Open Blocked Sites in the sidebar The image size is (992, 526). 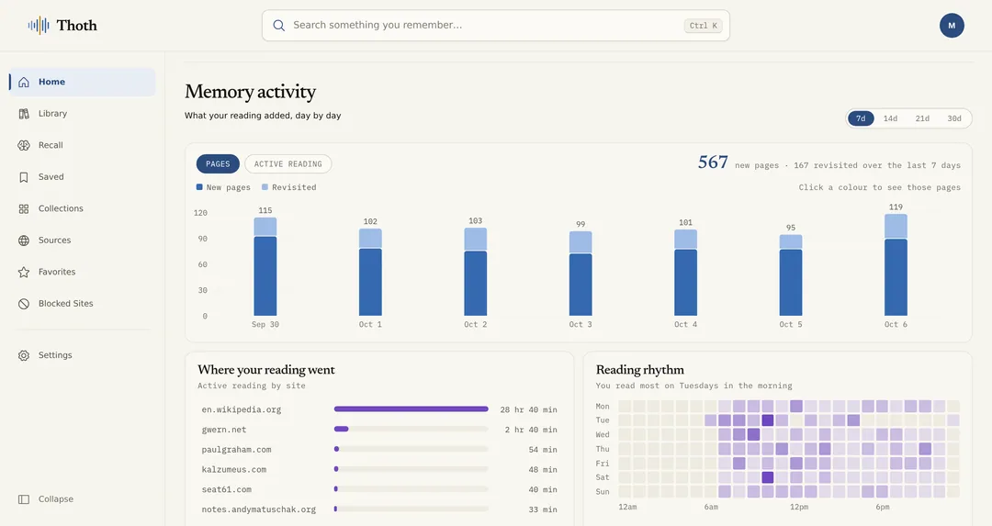tap(83, 304)
